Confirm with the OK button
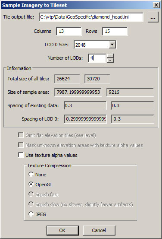This screenshot has width=162, height=239. pyautogui.click(x=62, y=230)
